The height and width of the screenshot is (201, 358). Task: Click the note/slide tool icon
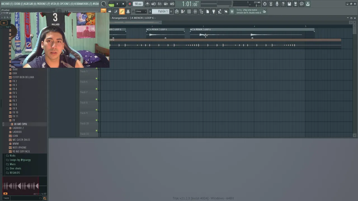click(x=116, y=11)
